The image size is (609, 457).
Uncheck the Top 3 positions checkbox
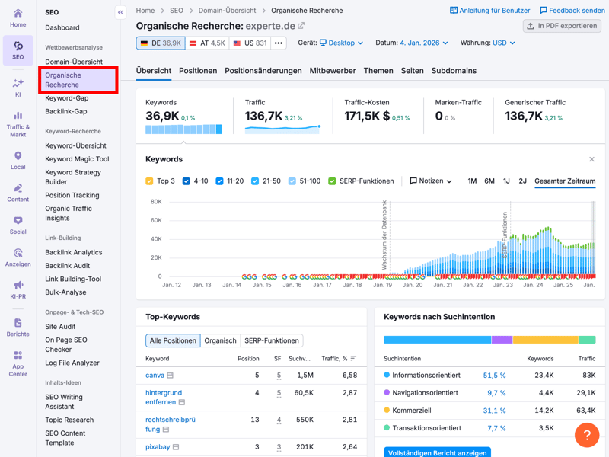[150, 181]
